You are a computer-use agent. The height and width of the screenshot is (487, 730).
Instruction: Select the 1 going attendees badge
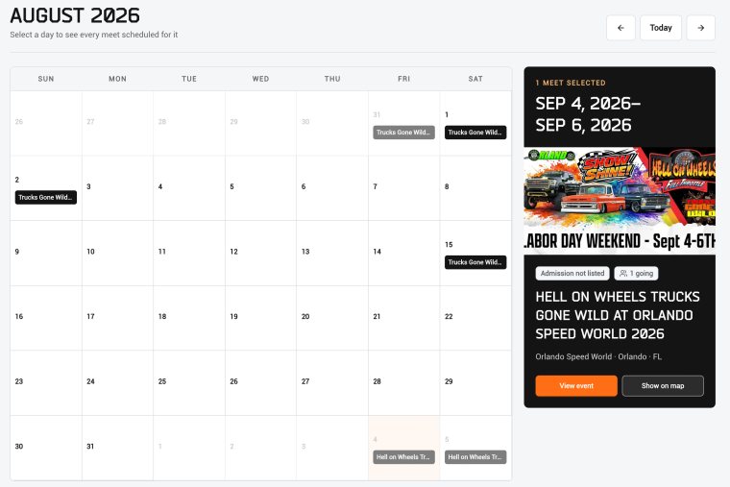[x=637, y=274]
